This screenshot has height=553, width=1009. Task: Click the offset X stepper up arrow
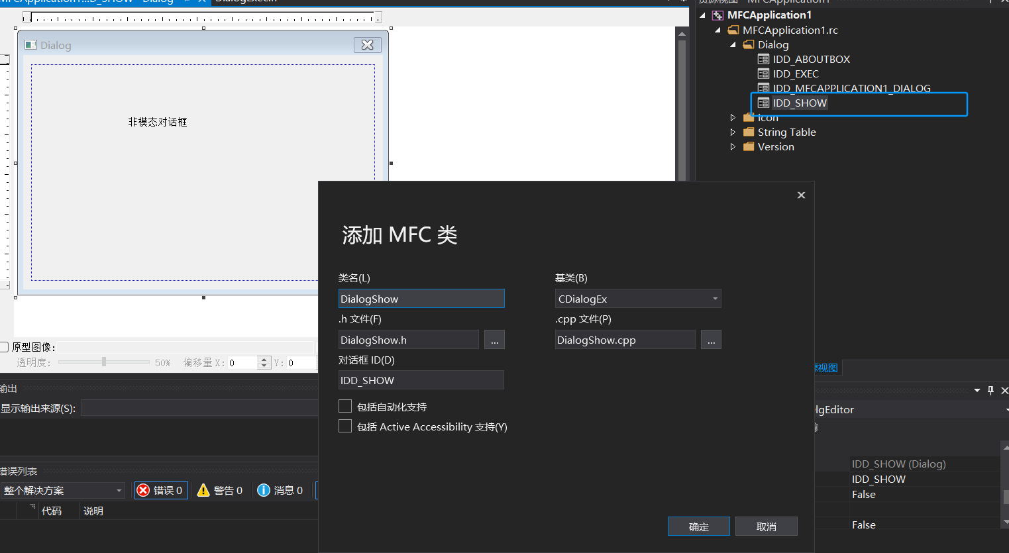[x=264, y=360]
